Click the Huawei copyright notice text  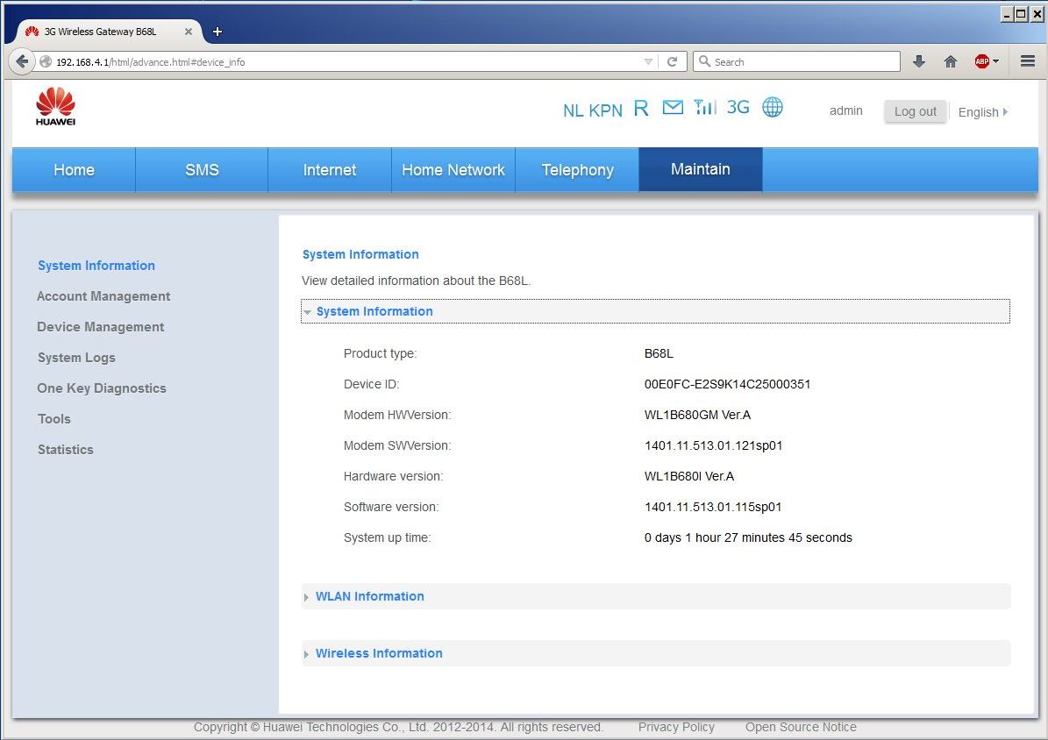pos(398,727)
